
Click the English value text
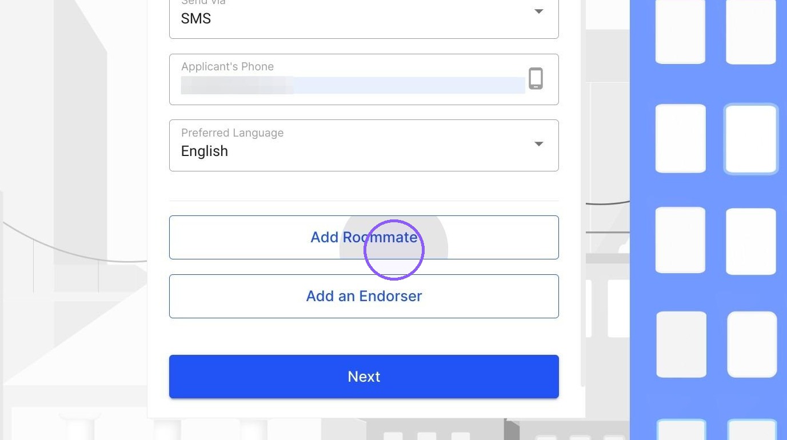(205, 151)
